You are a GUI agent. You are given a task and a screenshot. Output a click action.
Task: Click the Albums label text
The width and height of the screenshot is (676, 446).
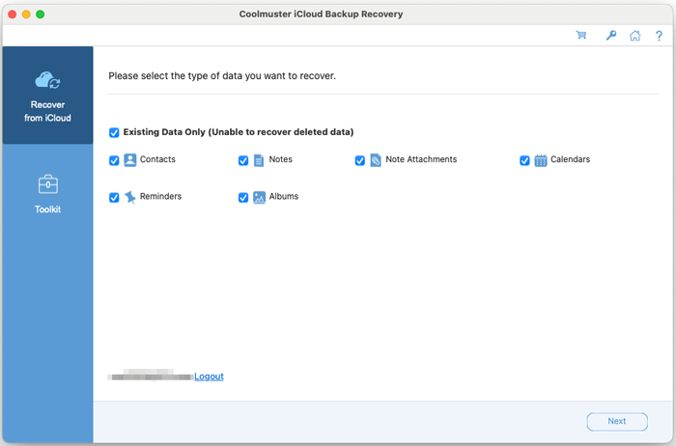(x=284, y=197)
